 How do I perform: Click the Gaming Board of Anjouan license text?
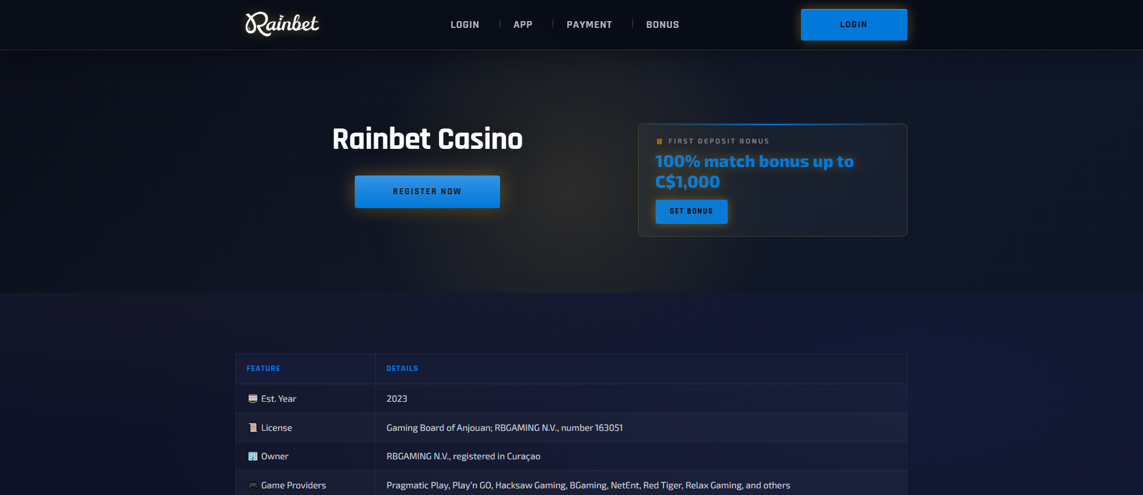point(504,428)
